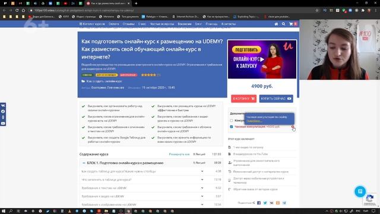Share the course via Odnoklassniki icon
Image resolution: width=380 pixels, height=214 pixels.
(x=278, y=203)
